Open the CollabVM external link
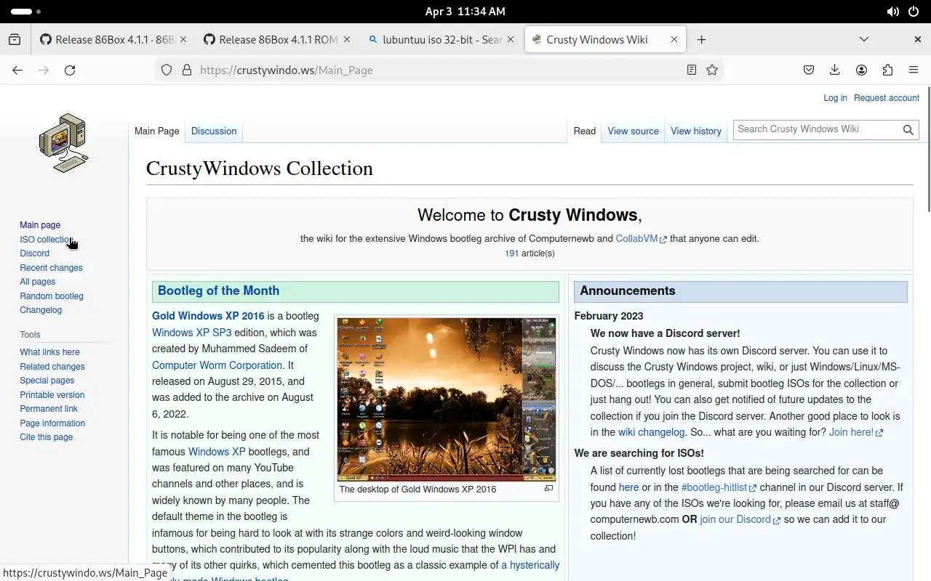The image size is (931, 581). pyautogui.click(x=641, y=239)
